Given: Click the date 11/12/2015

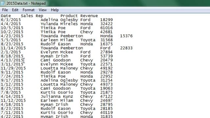Looking at the screenshot, I should click(x=13, y=101).
